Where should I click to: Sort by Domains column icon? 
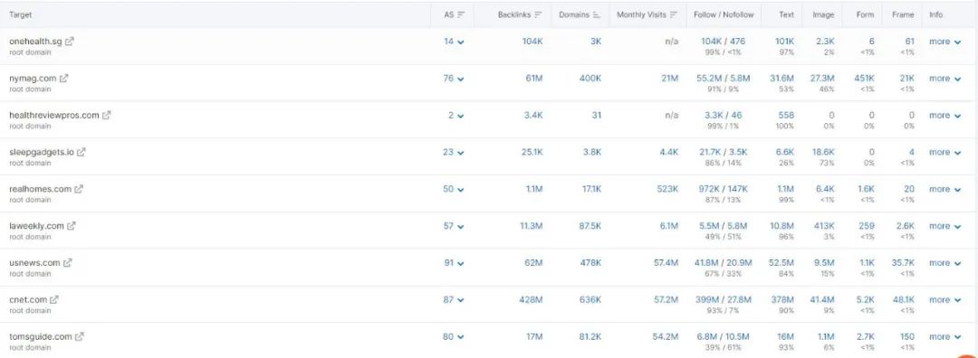[x=597, y=15]
